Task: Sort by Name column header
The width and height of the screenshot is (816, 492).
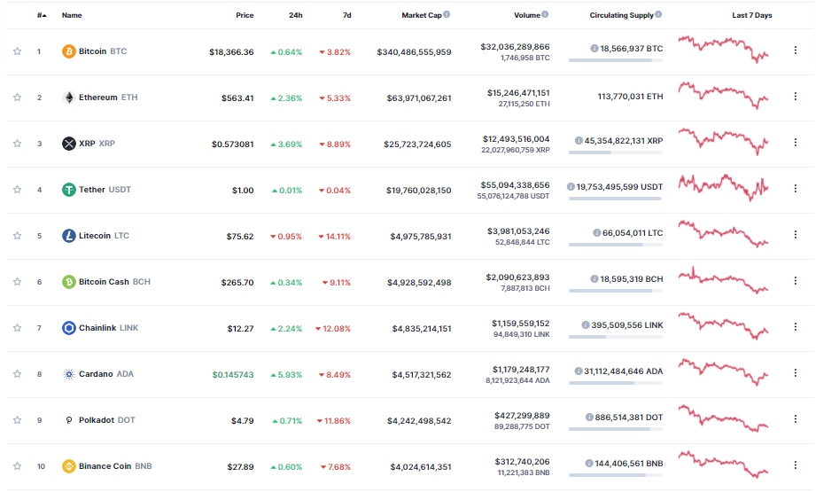Action: click(x=72, y=15)
